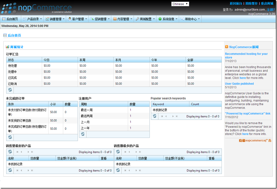This screenshot has width=277, height=189.
Task: Click 隐藏nopcommerce广告 to hide the news
Action: click(x=255, y=141)
